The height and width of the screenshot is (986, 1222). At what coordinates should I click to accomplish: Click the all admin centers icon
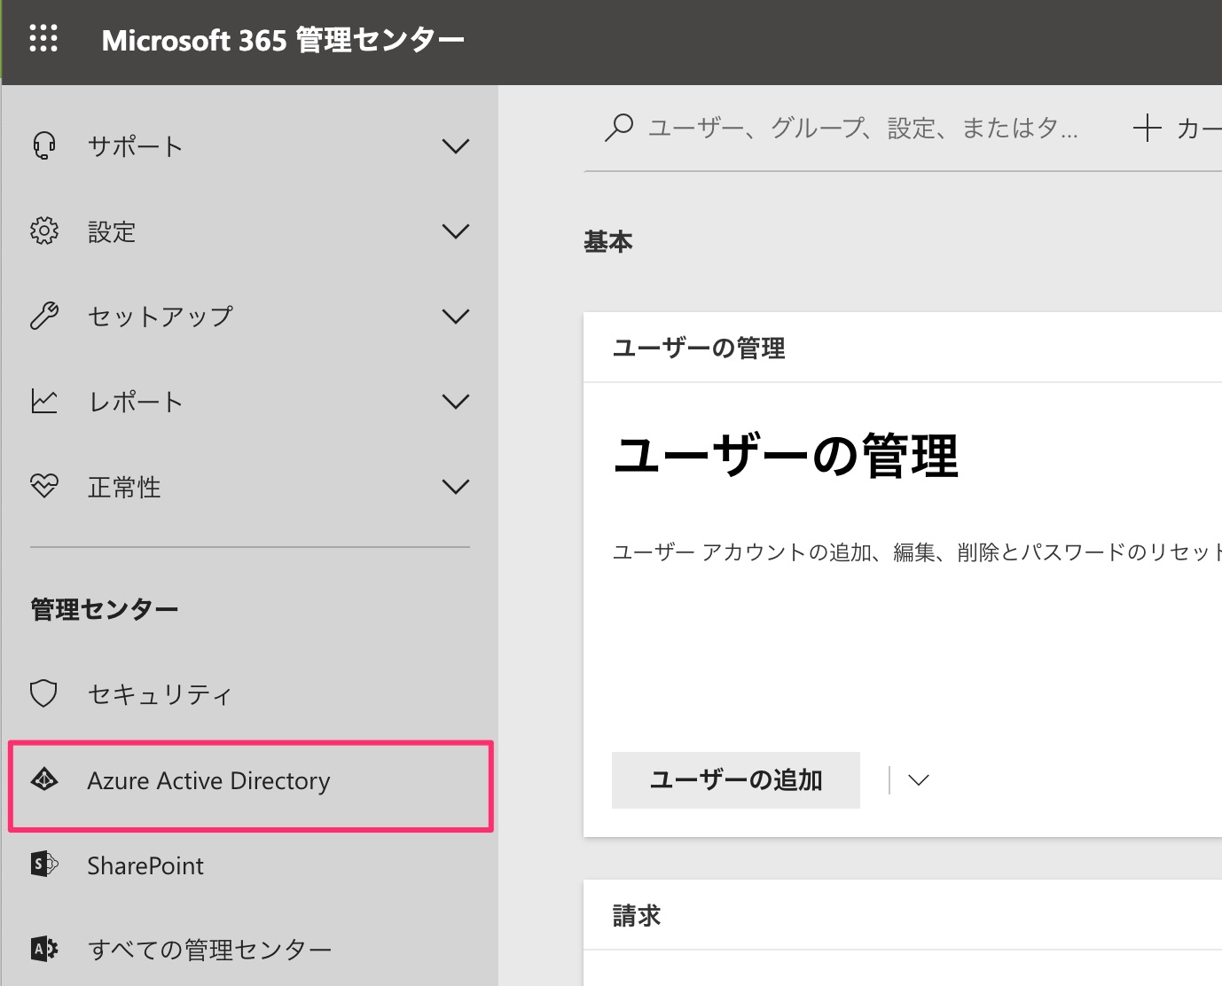44,949
